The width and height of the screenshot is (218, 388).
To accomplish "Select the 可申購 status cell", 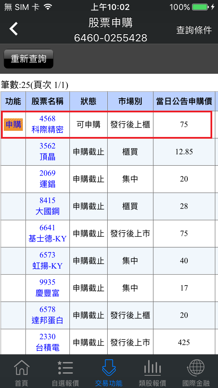I will click(88, 124).
